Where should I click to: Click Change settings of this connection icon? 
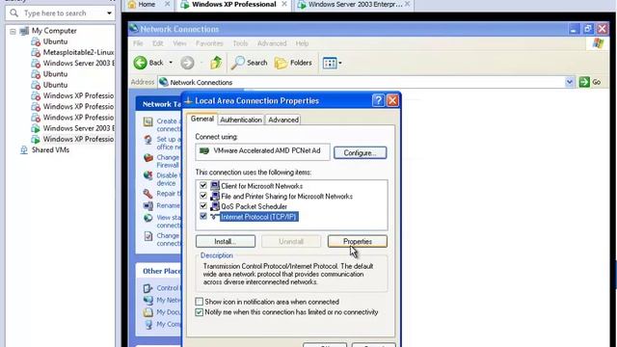148,236
